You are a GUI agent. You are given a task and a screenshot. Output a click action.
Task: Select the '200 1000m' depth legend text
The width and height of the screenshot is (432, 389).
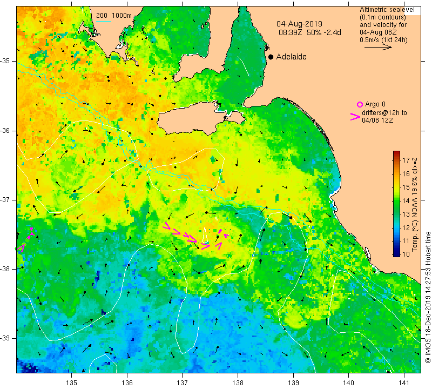pos(114,16)
